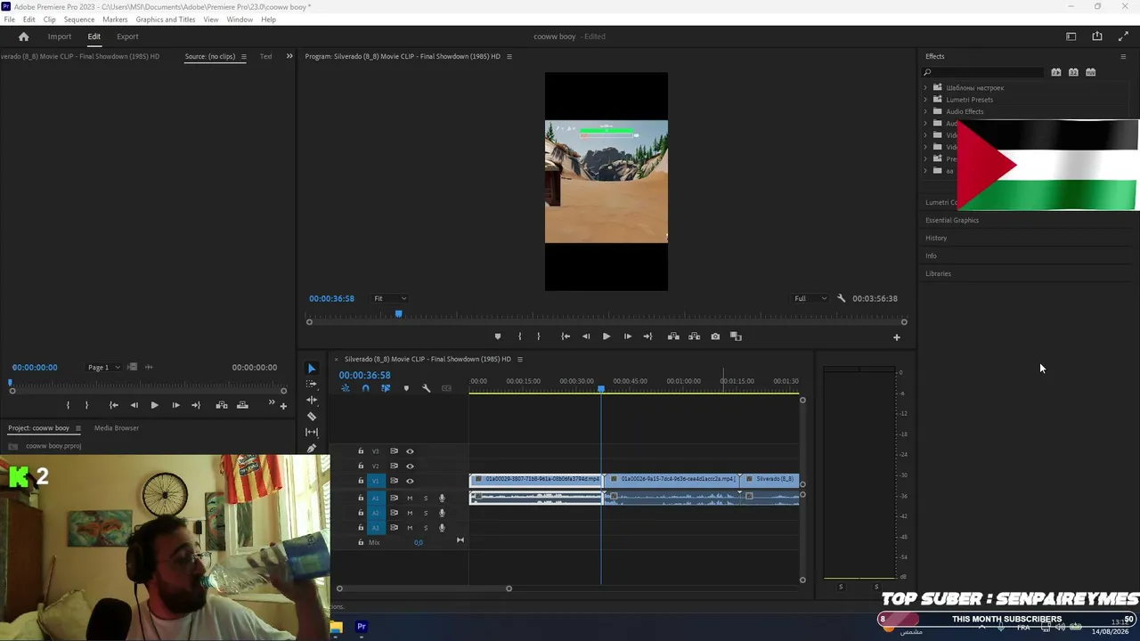Step back one frame in Program monitor

(586, 337)
